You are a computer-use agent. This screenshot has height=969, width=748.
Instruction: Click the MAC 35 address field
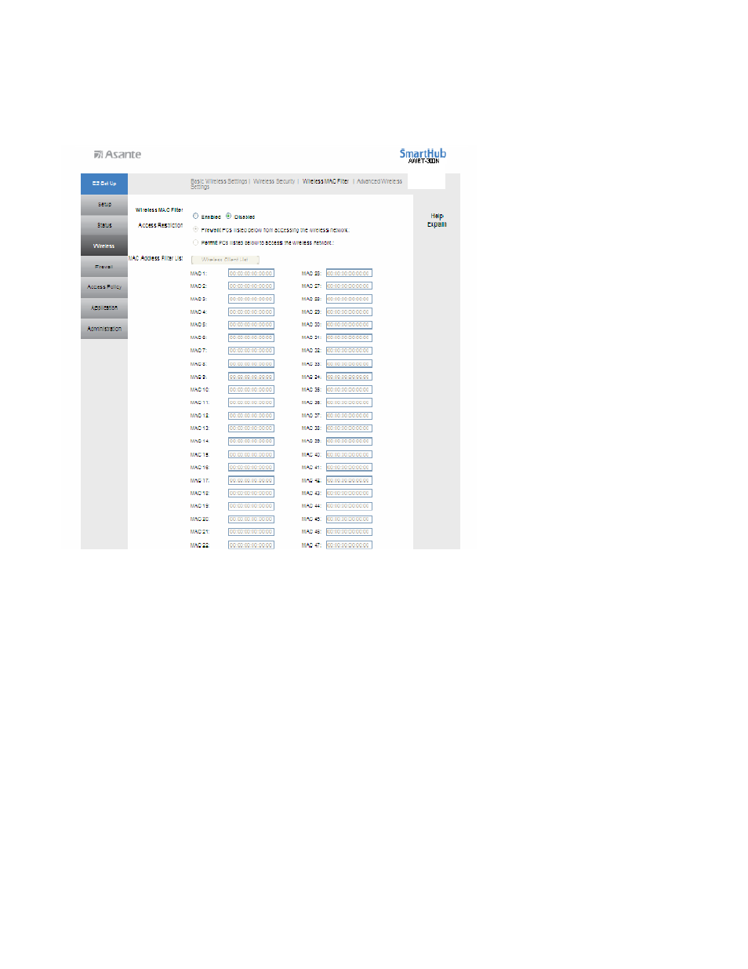click(x=349, y=390)
